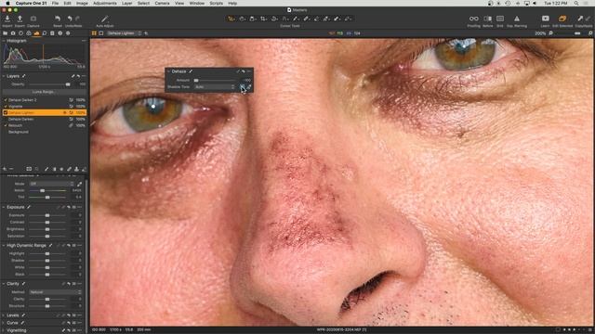Open the Image menu
The image size is (595, 334).
(82, 3)
